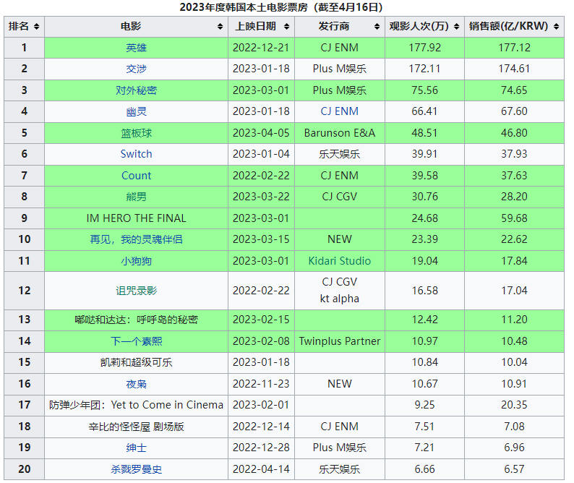The image size is (574, 483).
Task: Open the 夜枭 movie link
Action: point(136,384)
